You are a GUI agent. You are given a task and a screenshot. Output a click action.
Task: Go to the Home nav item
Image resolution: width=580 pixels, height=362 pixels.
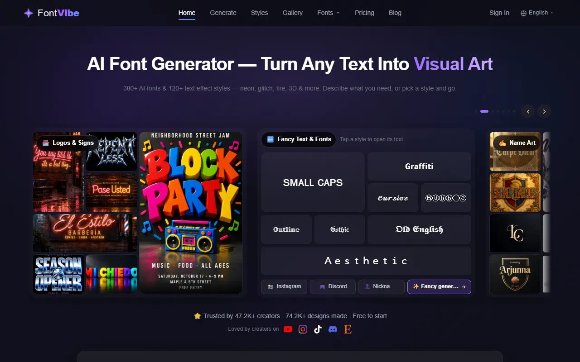coord(187,13)
